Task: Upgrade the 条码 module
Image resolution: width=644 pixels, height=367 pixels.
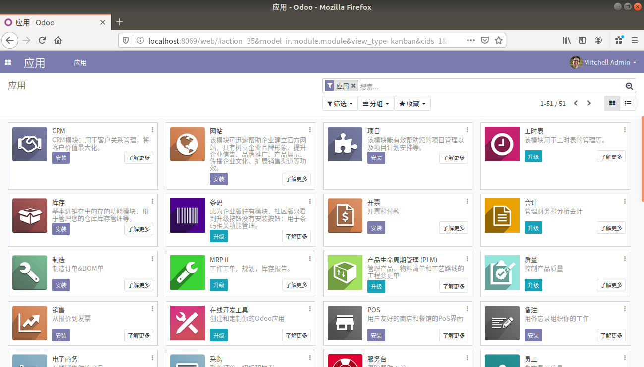Action: pyautogui.click(x=219, y=236)
